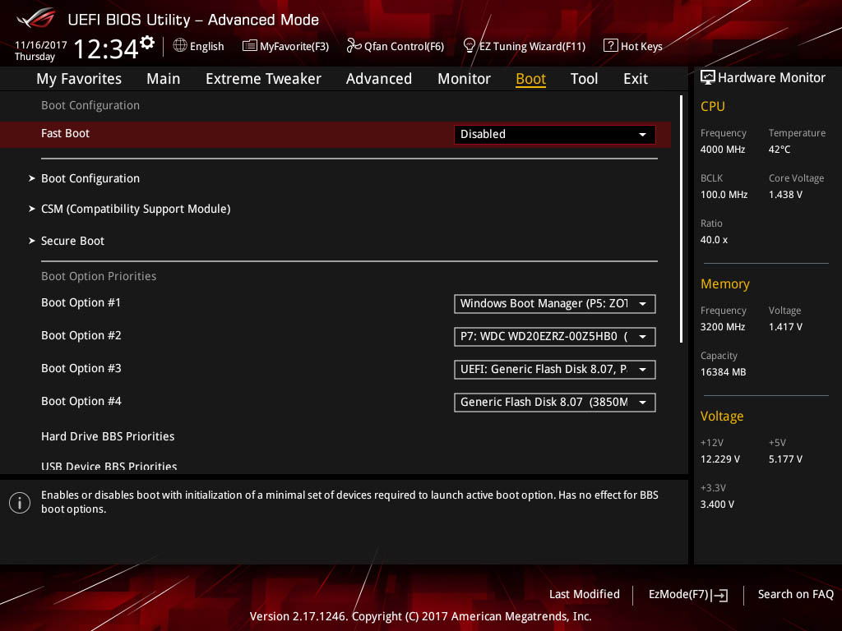Click the +12V 12.229 V reading
The height and width of the screenshot is (631, 842).
coord(719,458)
